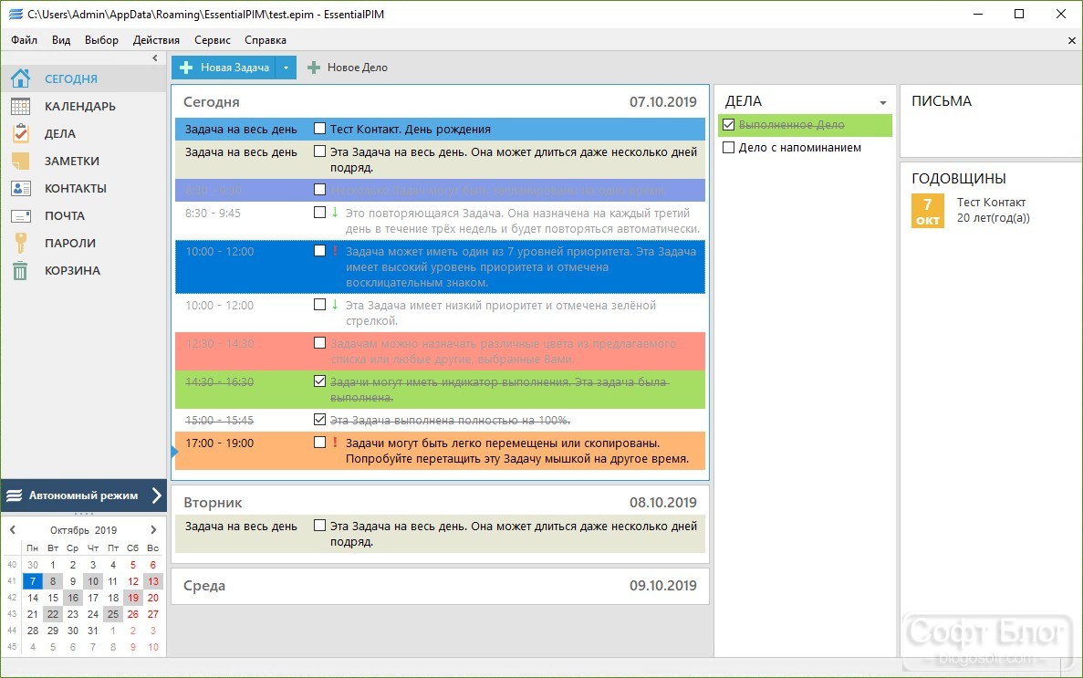Open the Новая Задача dropdown arrow
This screenshot has width=1083, height=678.
tap(286, 68)
